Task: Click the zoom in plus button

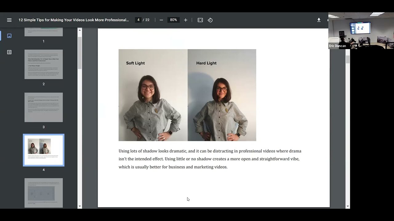Action: (186, 20)
